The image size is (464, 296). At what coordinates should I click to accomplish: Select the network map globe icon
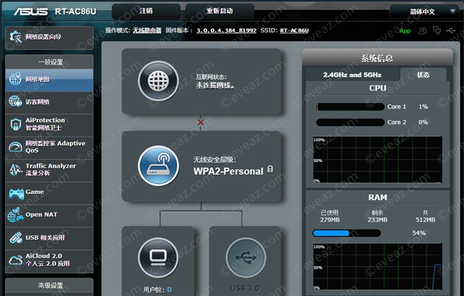pyautogui.click(x=16, y=79)
